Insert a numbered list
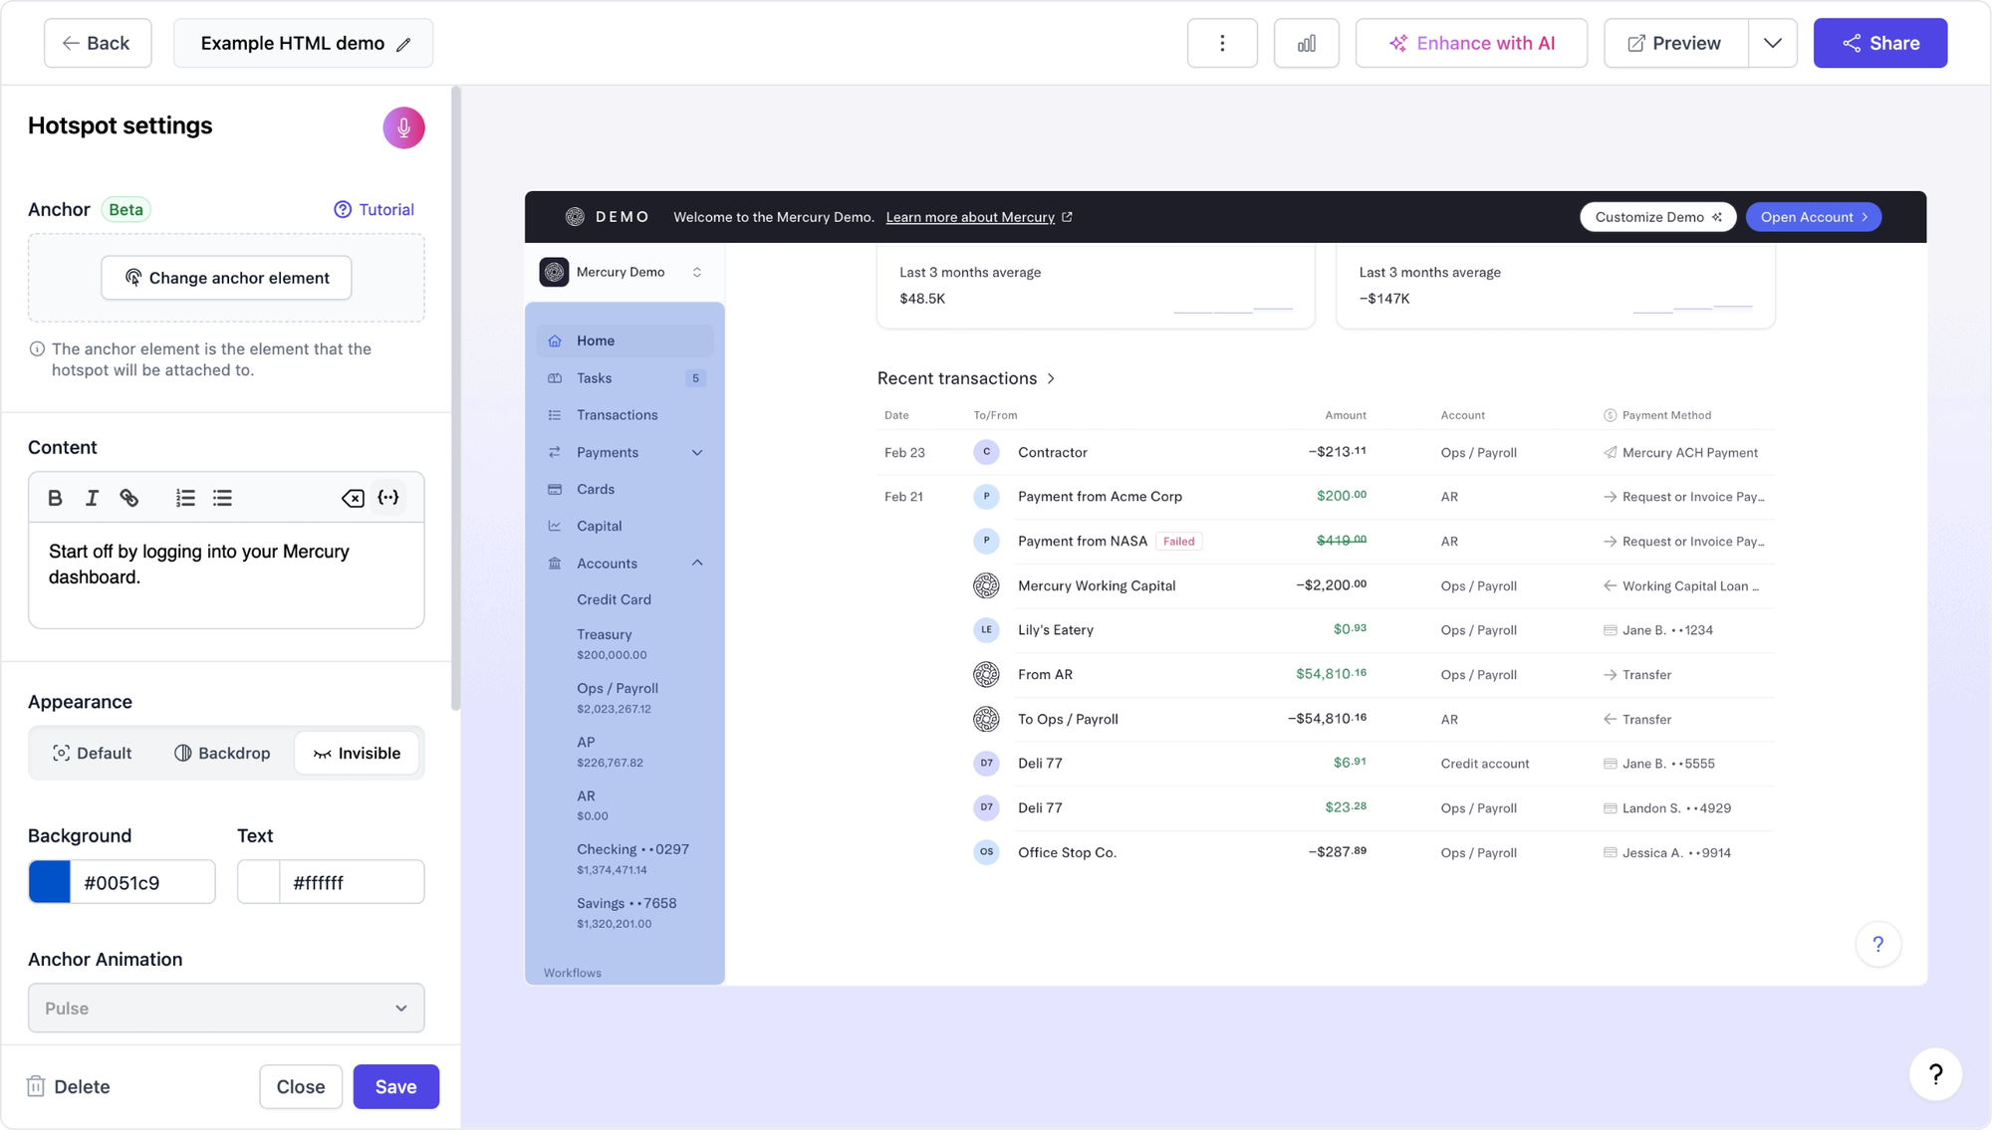Screen dimensions: 1992x1130 click(185, 498)
